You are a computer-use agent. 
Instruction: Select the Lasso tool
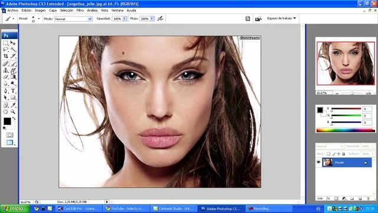tap(5, 50)
